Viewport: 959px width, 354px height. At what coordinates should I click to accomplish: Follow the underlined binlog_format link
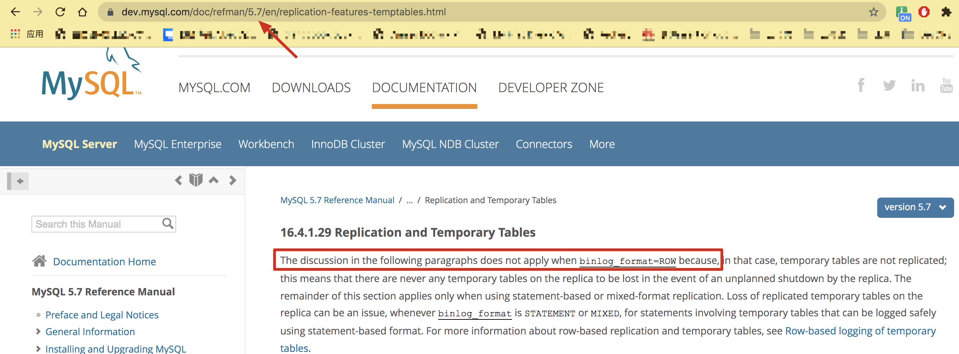point(475,314)
